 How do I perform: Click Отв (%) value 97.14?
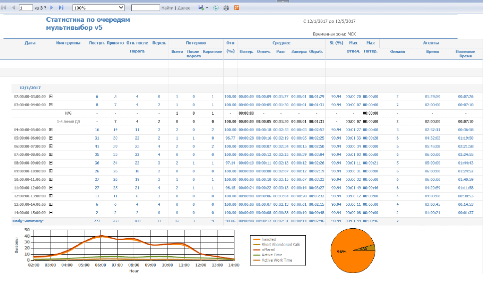[x=230, y=163]
